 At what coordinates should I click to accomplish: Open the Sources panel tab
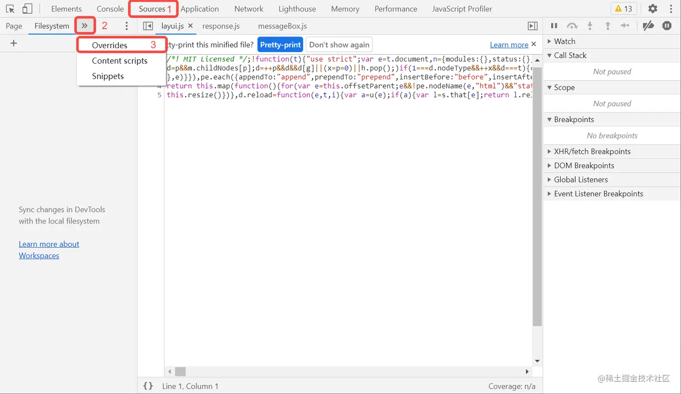click(152, 9)
